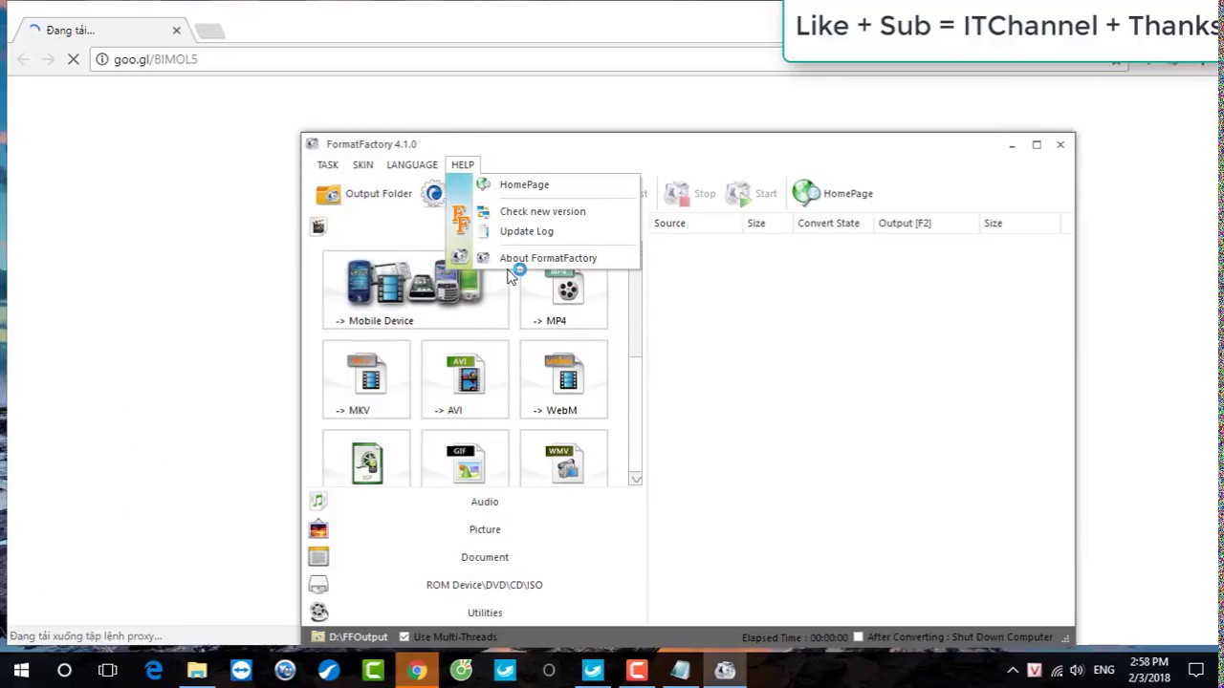Switch to Chrome in the taskbar
1224x688 pixels.
tap(417, 671)
